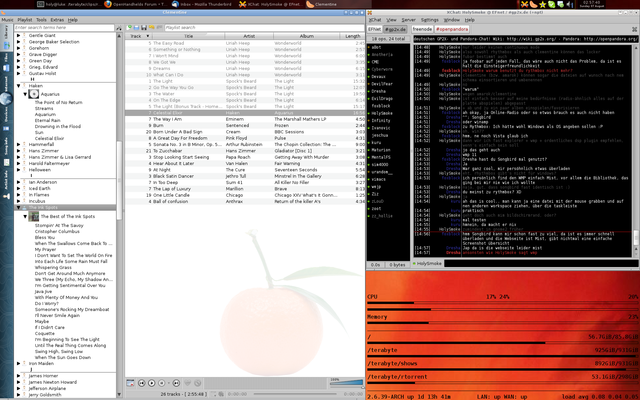Clear the playlist with the bottom toolbar icon
The image size is (640, 400).
[130, 383]
